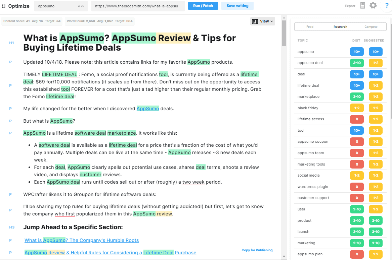Select the 'appsumo plan' topic

click(340, 254)
